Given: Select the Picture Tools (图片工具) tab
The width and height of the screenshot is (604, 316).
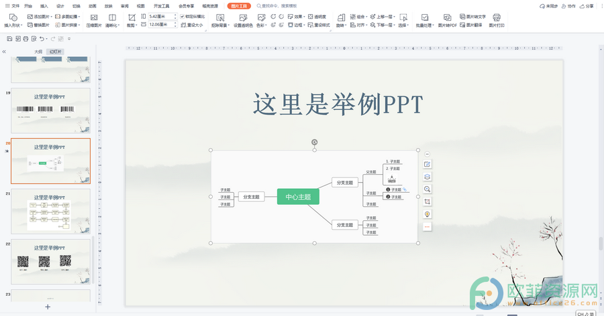Looking at the screenshot, I should [239, 6].
